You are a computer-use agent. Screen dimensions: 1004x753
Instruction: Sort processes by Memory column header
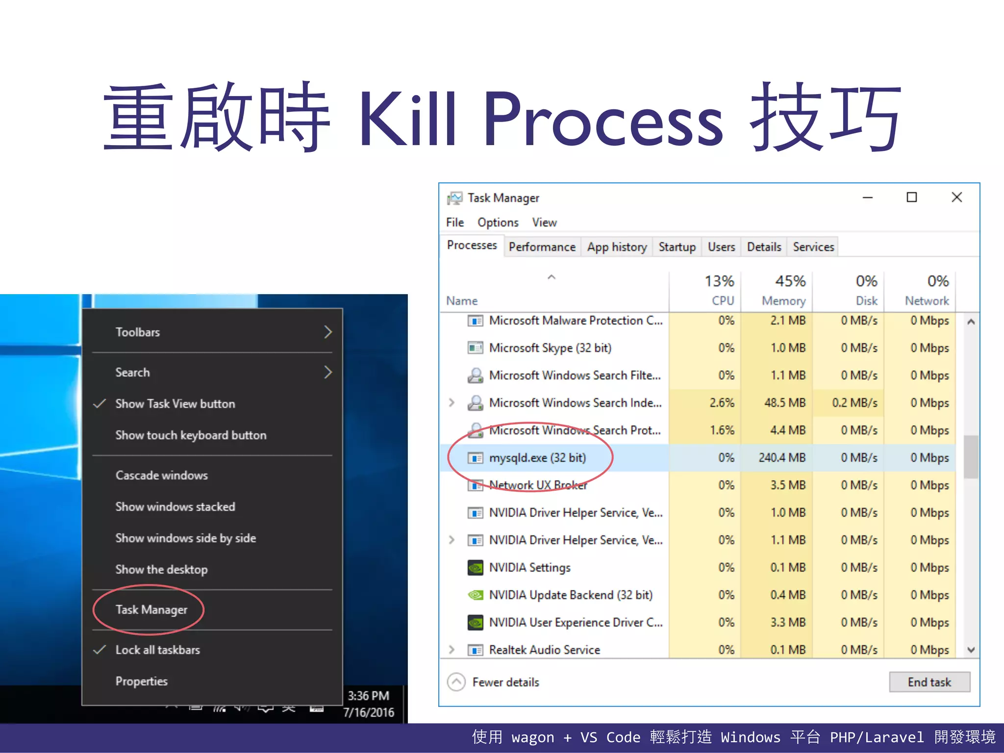777,291
